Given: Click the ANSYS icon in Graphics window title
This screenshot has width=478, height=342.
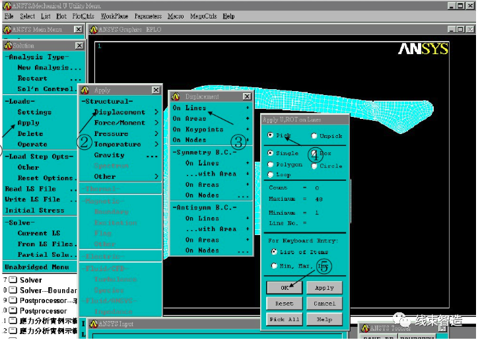Looking at the screenshot, I should (x=94, y=30).
